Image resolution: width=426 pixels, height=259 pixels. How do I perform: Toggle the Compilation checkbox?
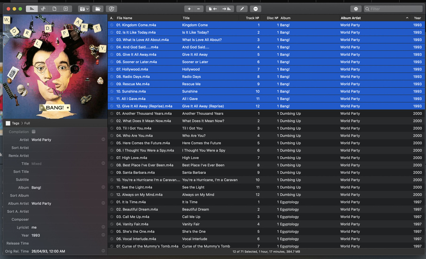(x=34, y=132)
